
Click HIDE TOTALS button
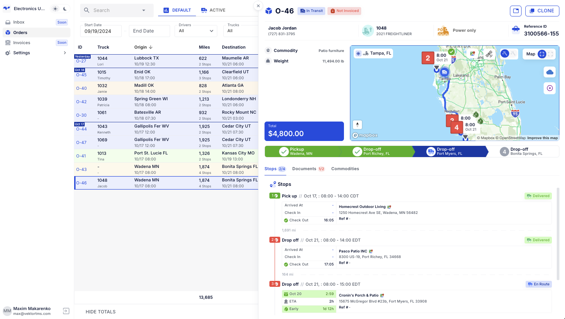coord(100,312)
